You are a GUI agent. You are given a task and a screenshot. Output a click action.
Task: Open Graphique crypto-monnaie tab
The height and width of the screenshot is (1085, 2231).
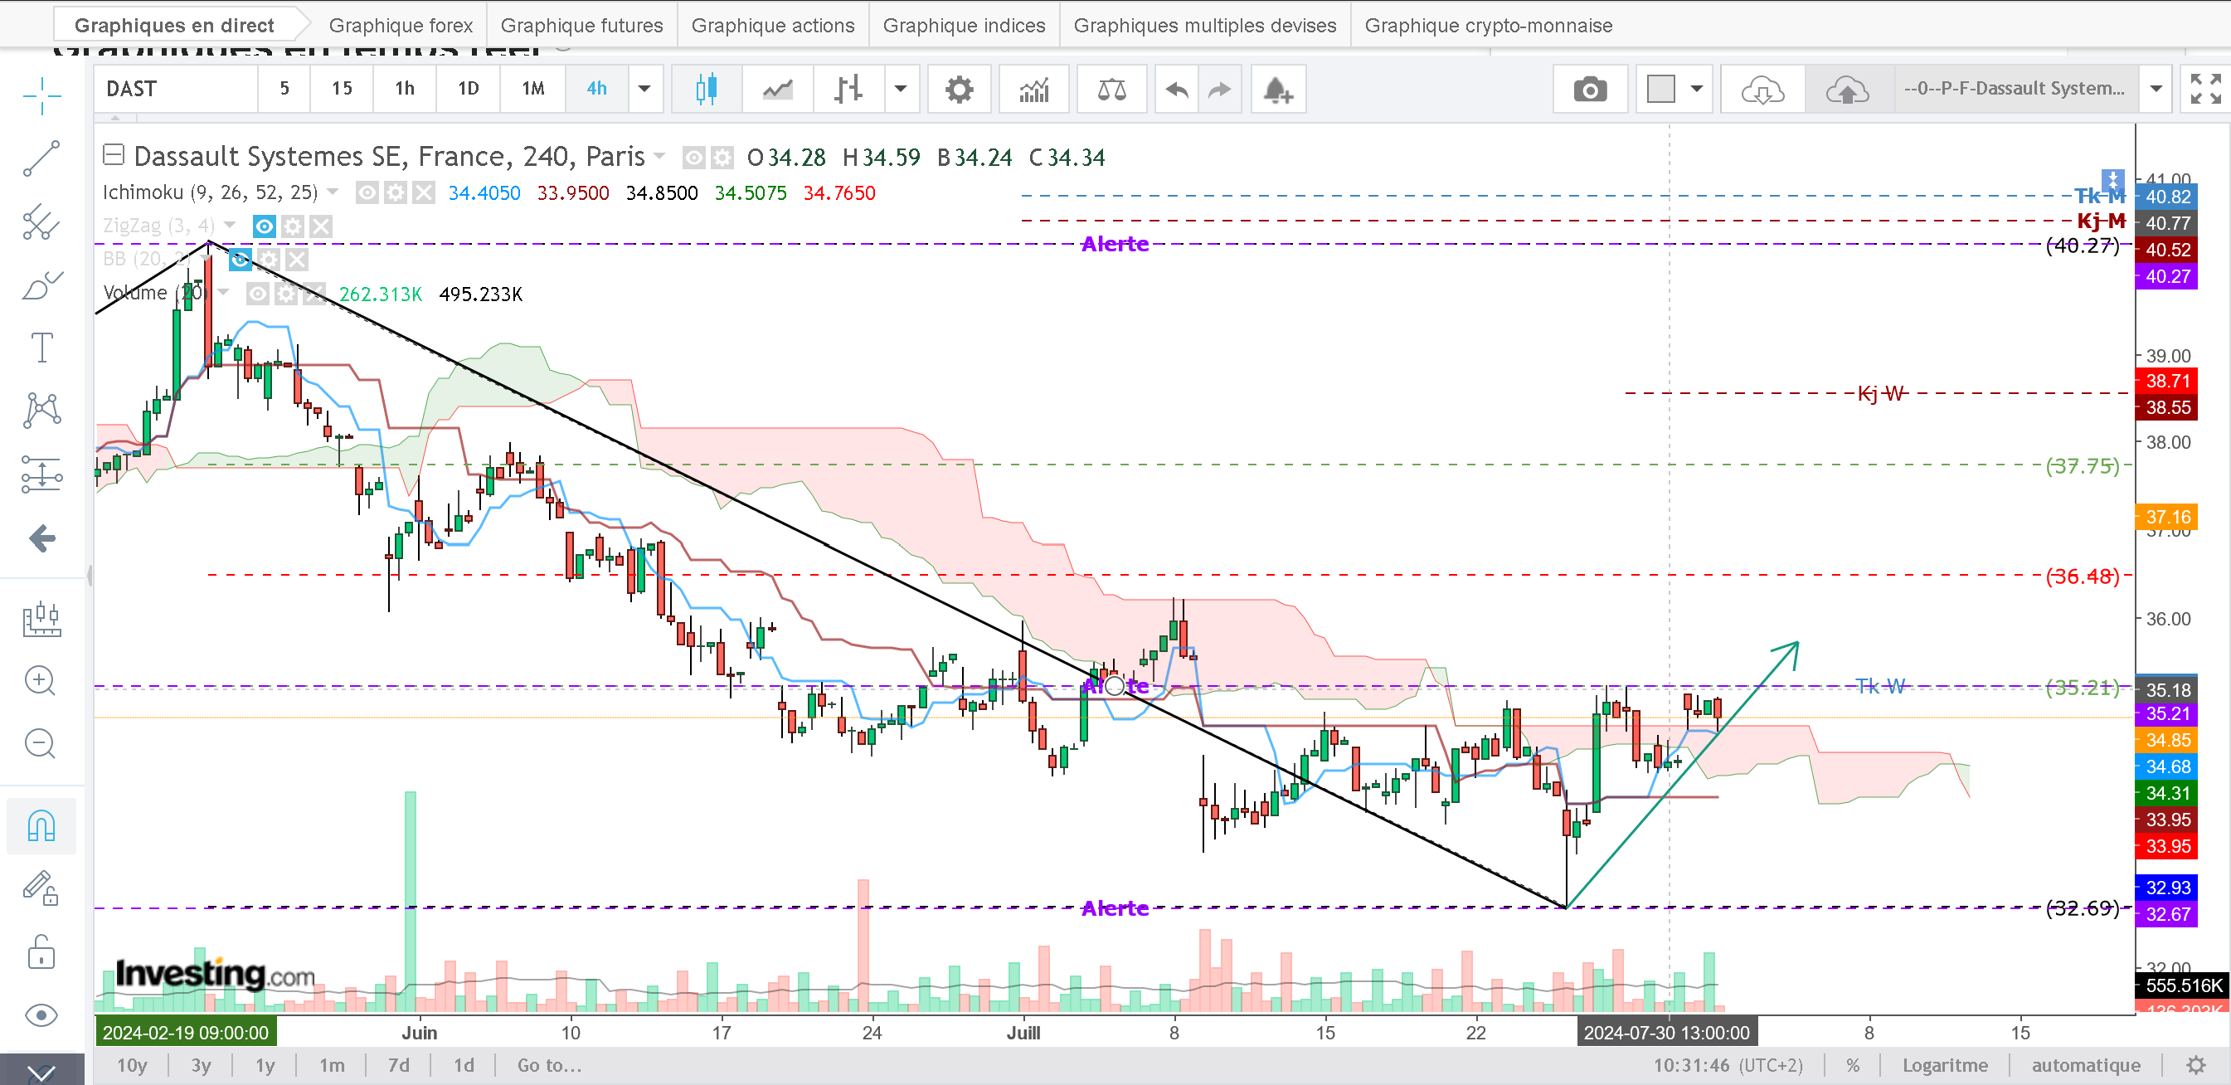click(x=1488, y=25)
